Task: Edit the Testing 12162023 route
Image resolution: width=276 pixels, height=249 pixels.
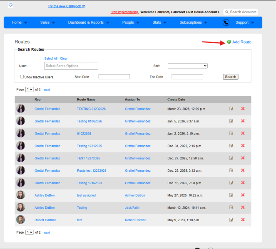Action: point(231,183)
